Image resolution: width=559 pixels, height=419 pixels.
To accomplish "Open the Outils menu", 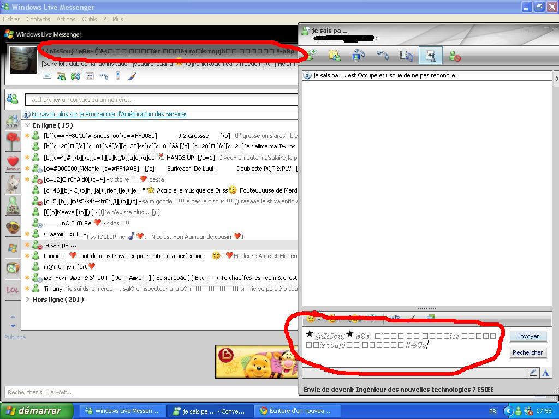I will 89,19.
